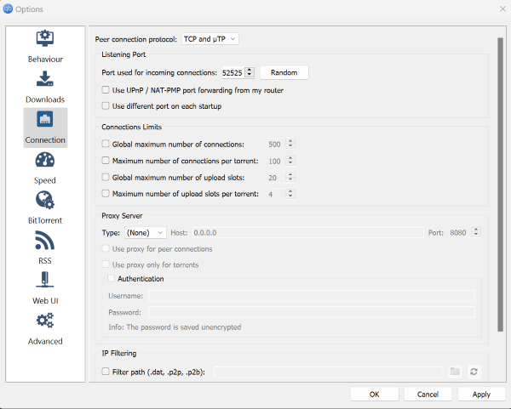Click the qBittorrent logo in title bar
511x409 pixels.
(8, 9)
